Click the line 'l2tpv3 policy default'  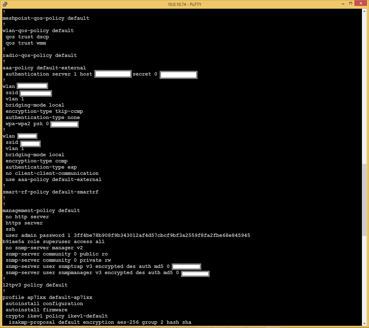[35, 285]
